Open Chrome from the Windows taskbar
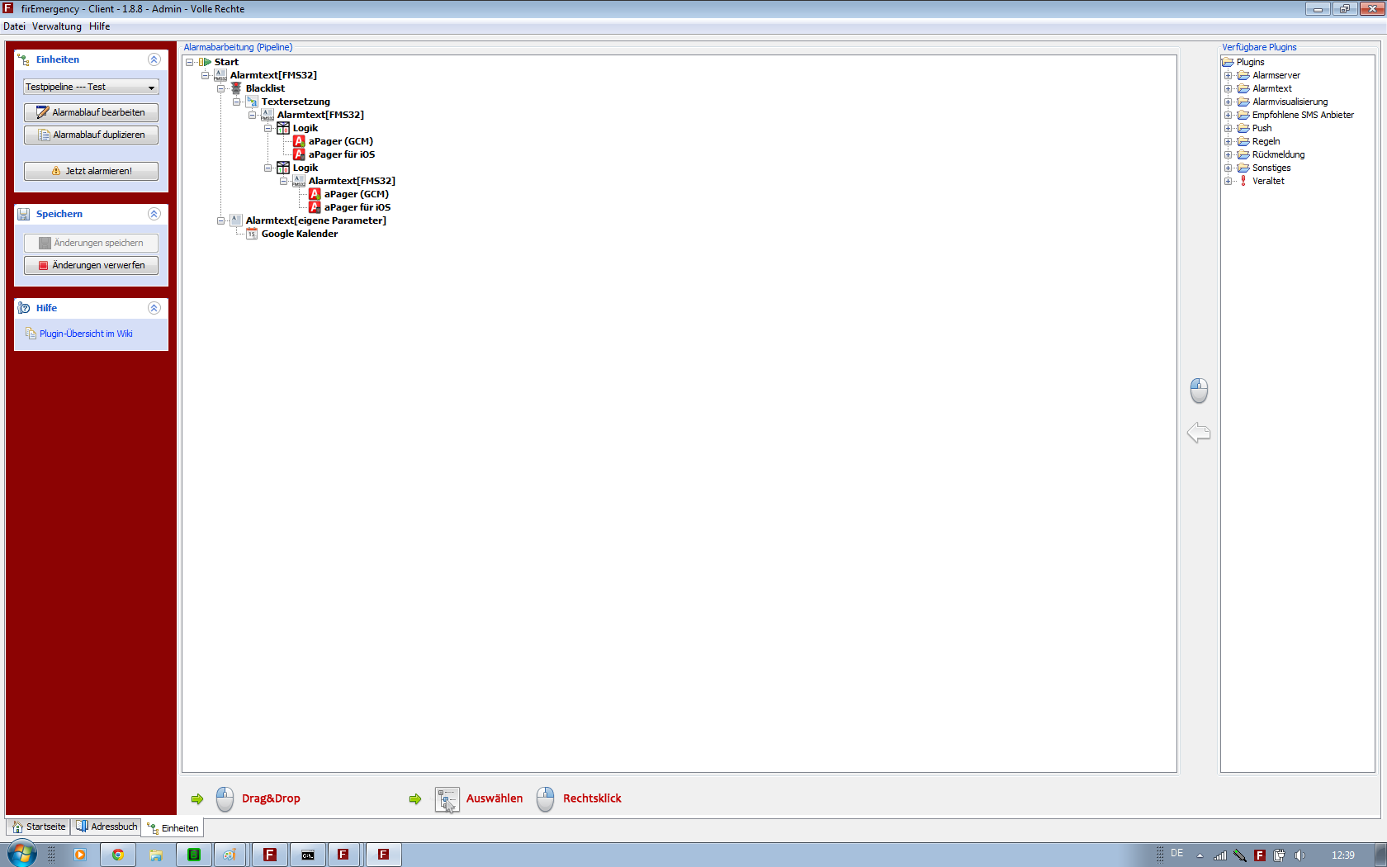Image resolution: width=1387 pixels, height=867 pixels. coord(117,855)
